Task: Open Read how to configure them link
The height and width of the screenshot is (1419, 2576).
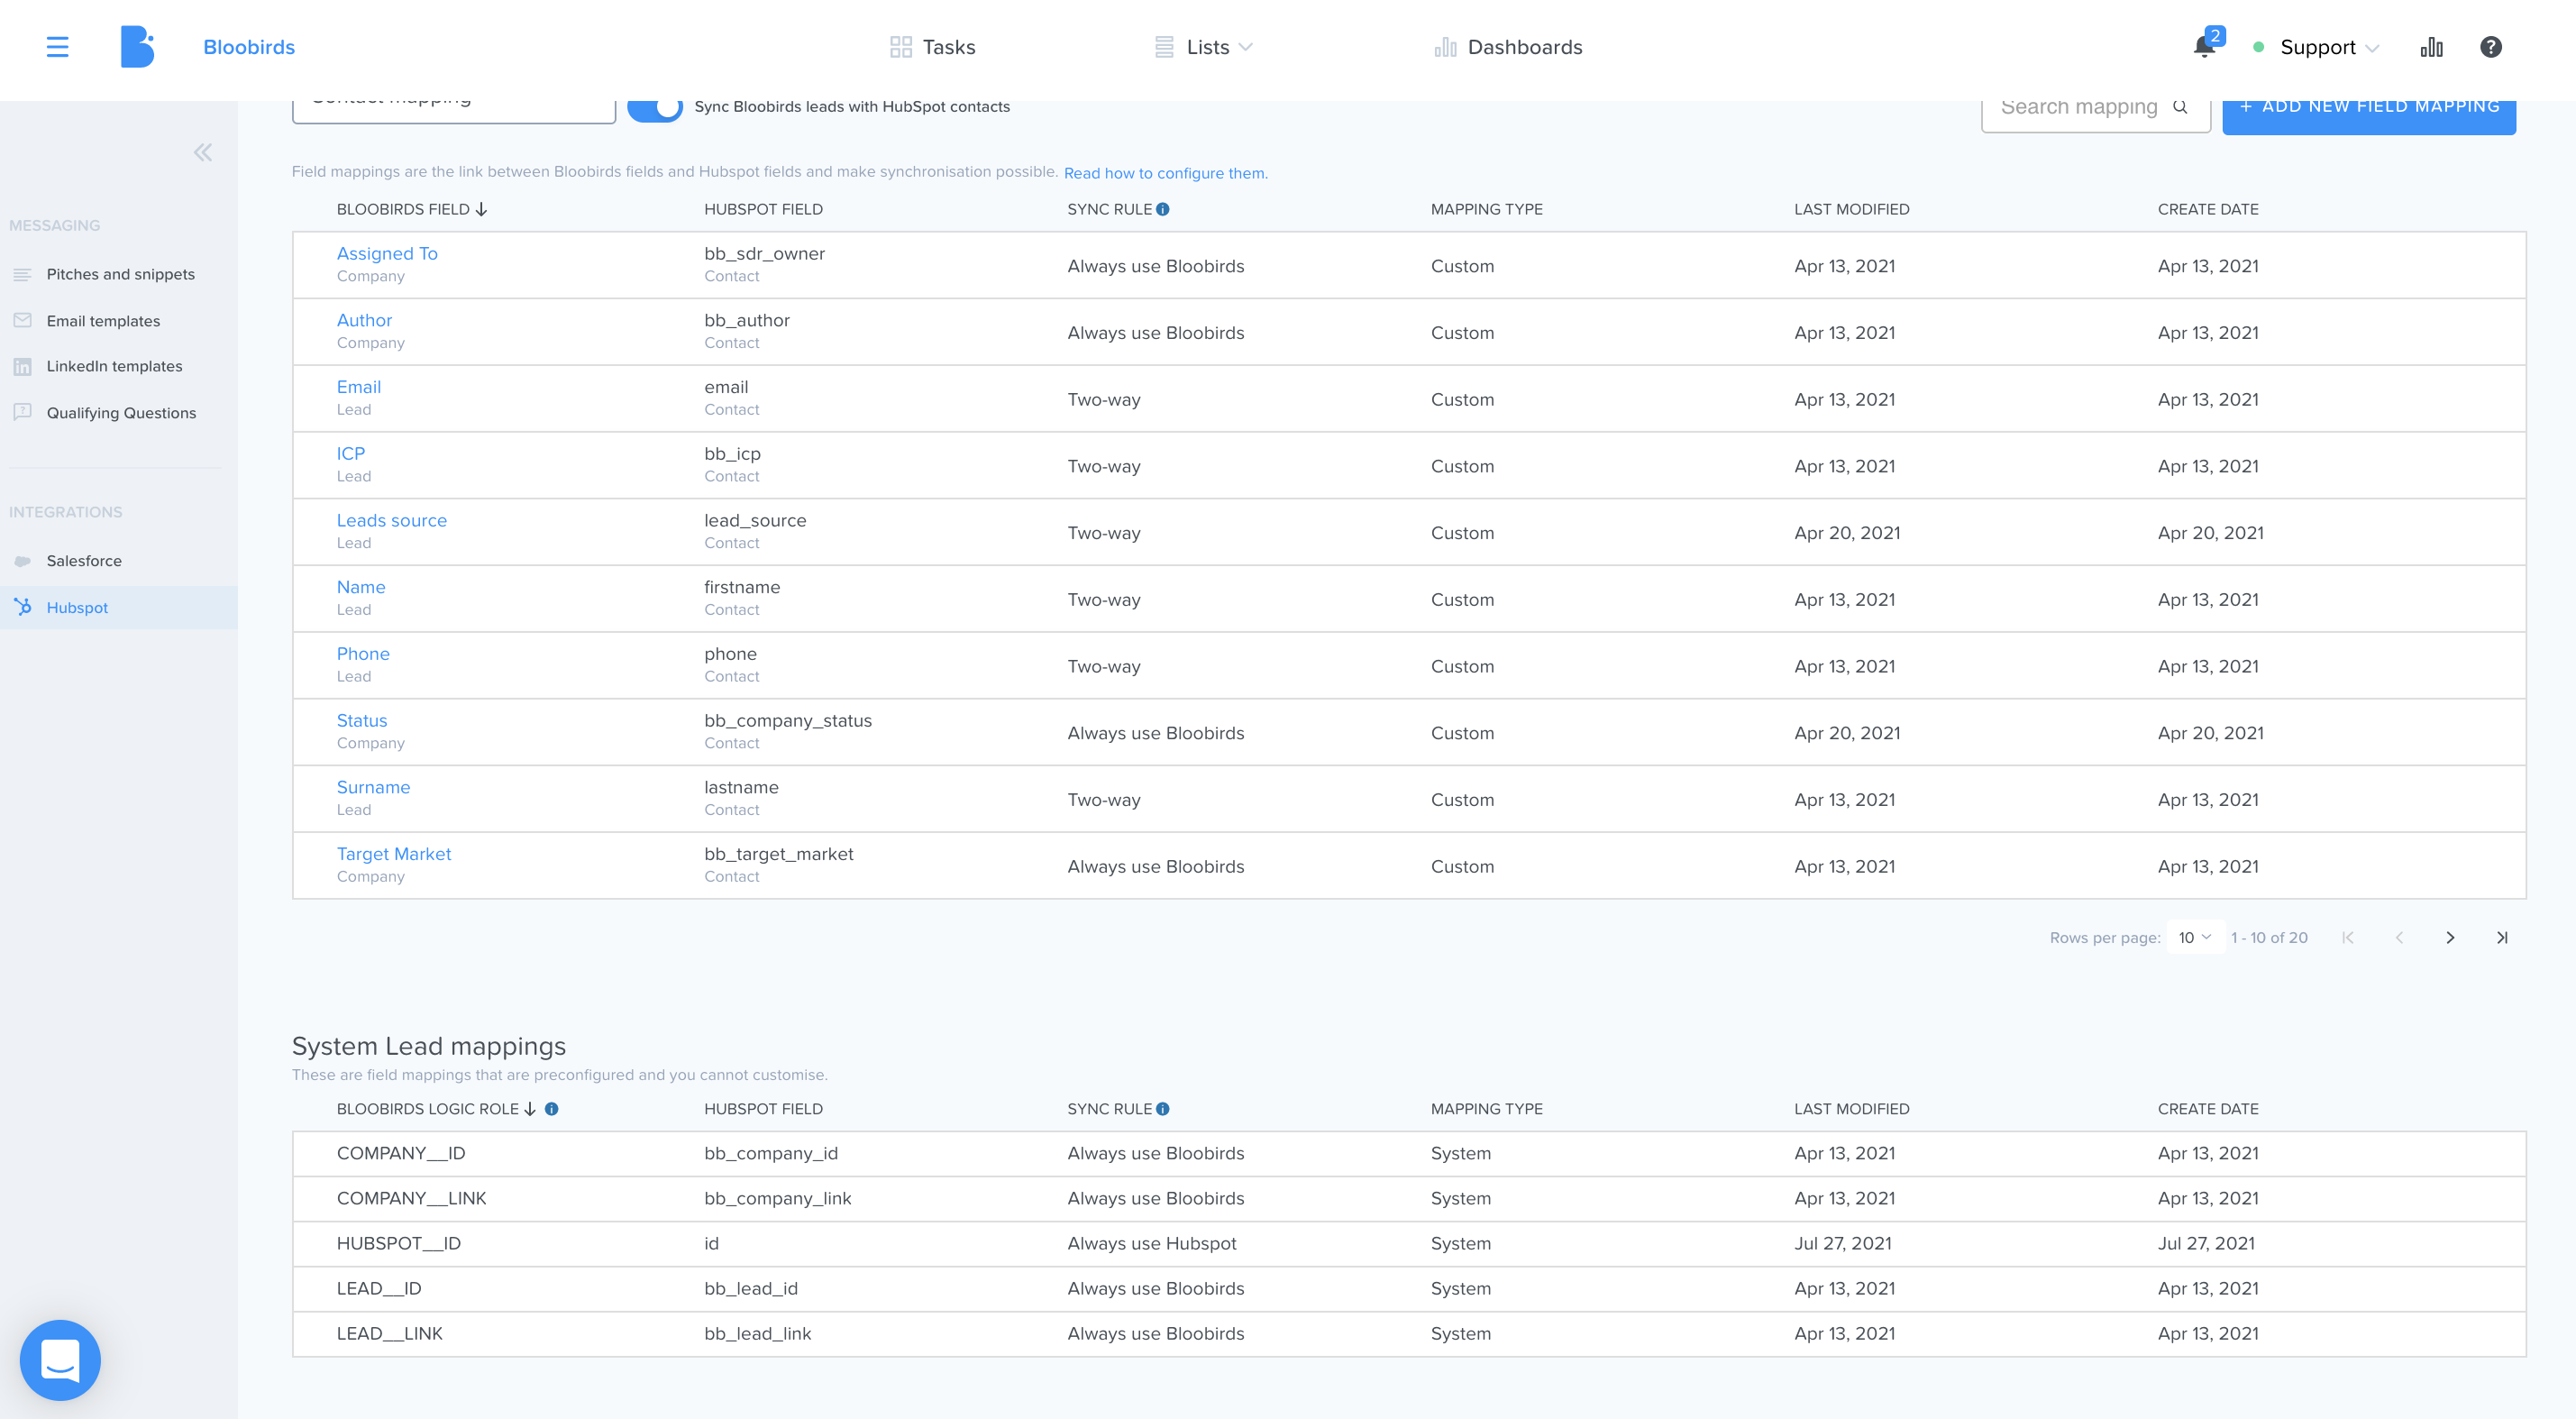Action: pos(1166,173)
